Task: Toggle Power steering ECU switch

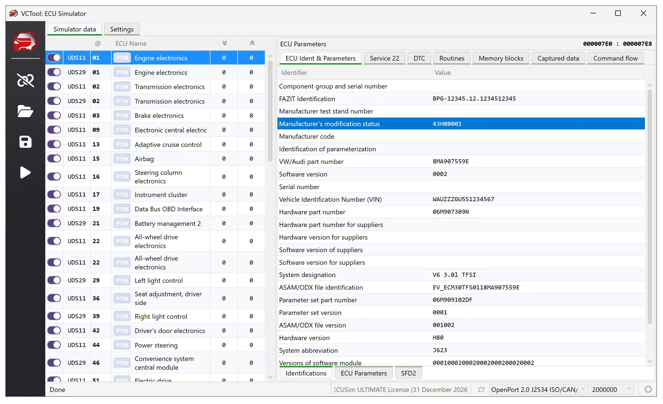Action: pyautogui.click(x=54, y=345)
